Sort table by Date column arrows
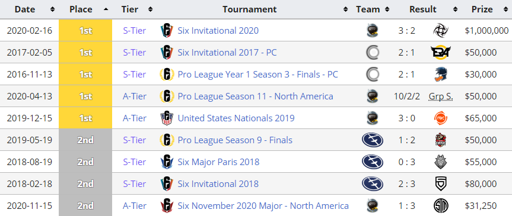Image resolution: width=512 pixels, height=216 pixels. (x=52, y=9)
